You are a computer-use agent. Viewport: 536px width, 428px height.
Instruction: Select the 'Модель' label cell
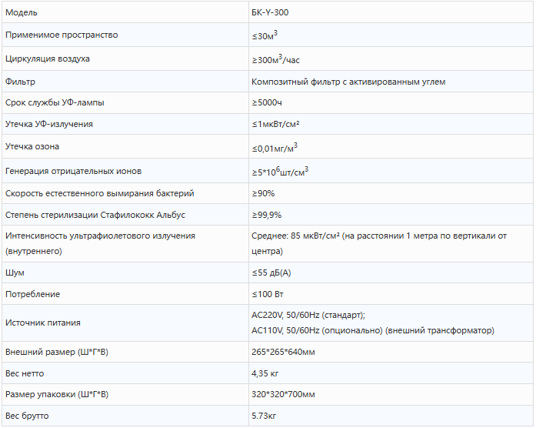point(21,13)
